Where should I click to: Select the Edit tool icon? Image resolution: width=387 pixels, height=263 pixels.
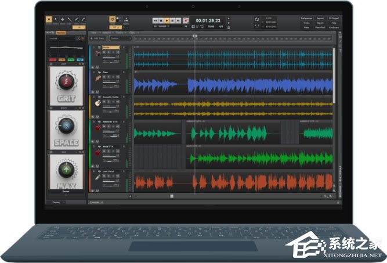70,19
